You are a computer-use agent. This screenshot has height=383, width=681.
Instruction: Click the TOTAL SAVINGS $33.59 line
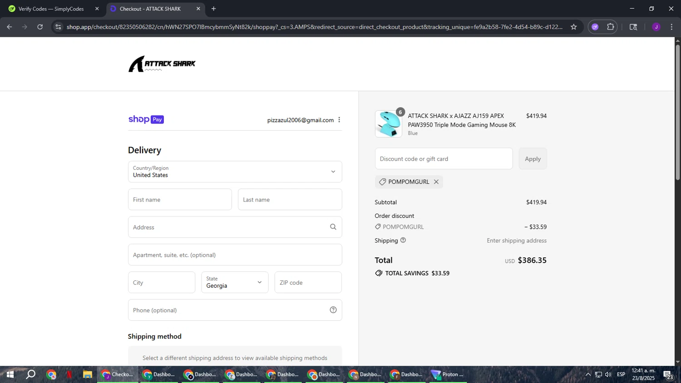pyautogui.click(x=412, y=273)
